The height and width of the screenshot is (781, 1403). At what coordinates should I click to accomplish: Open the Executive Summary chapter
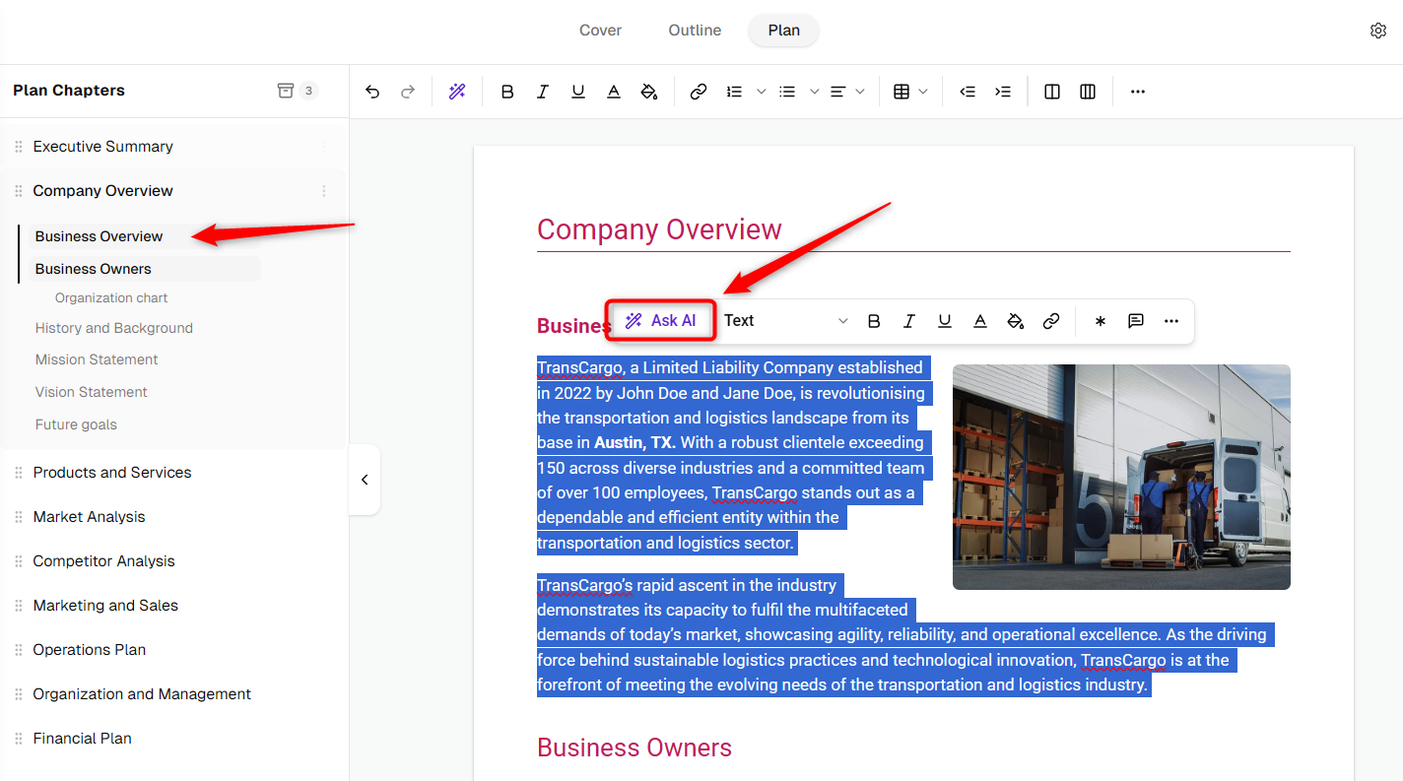(x=103, y=147)
